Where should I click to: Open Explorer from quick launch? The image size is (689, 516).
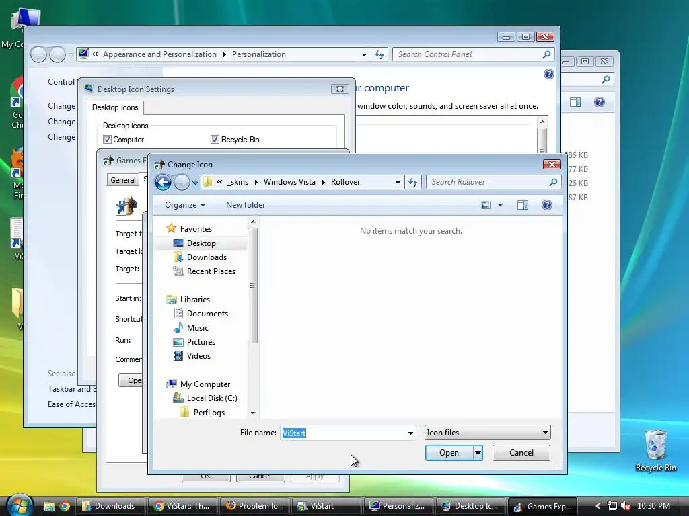coord(48,507)
